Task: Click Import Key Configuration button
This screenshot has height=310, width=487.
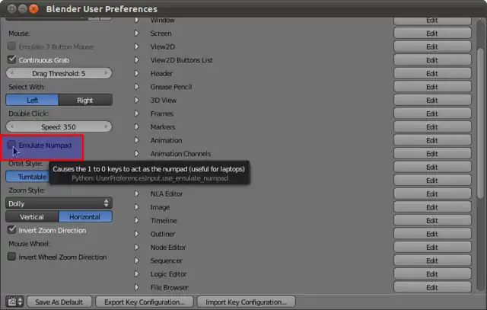Action: (246, 302)
